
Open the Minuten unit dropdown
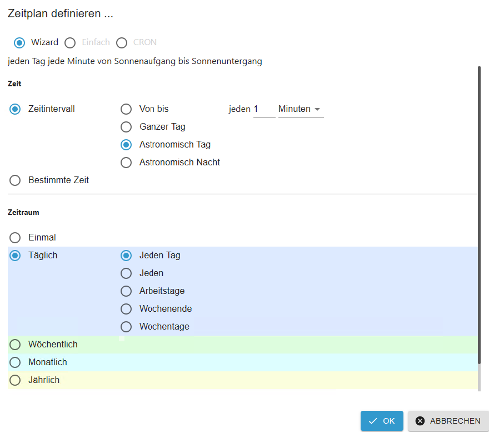click(300, 109)
